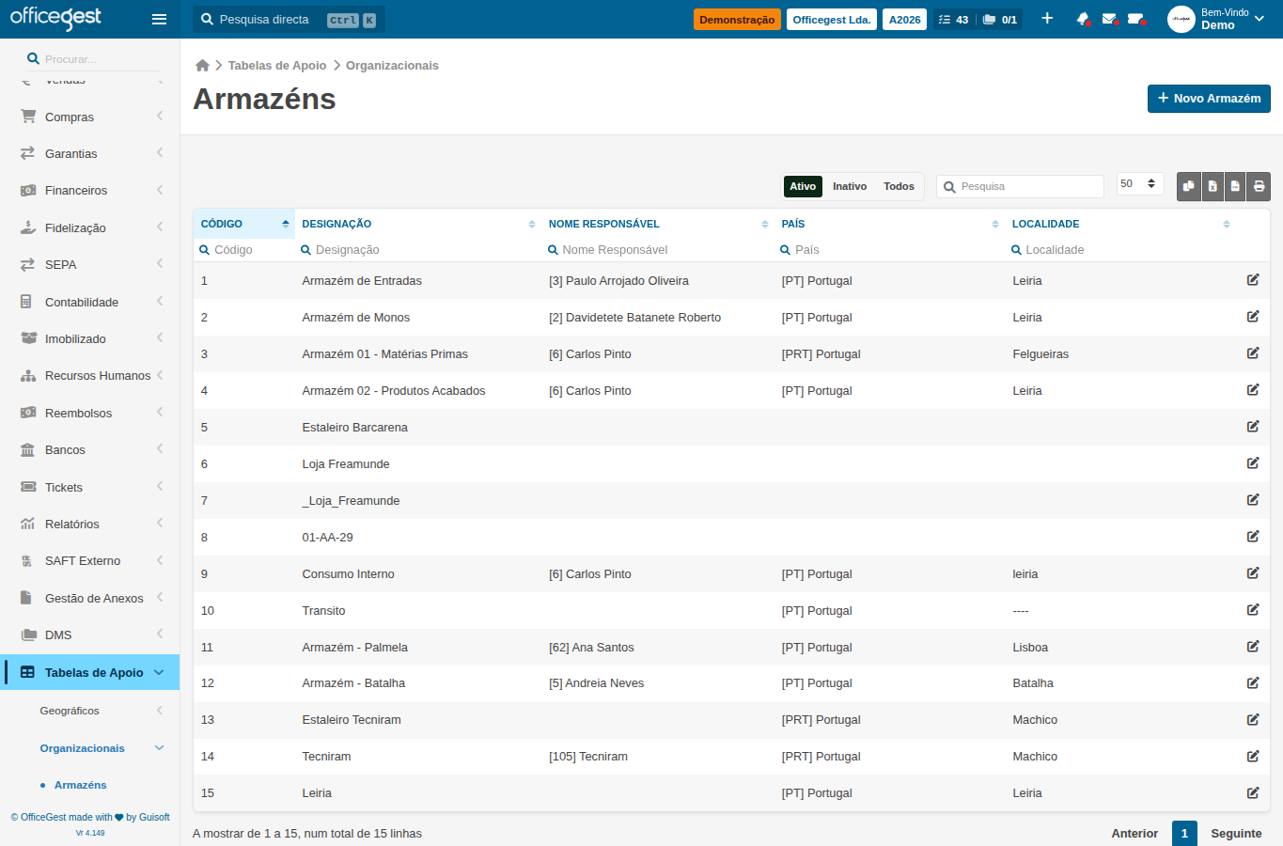Edit row 01-AA-29
The image size is (1283, 846).
(1253, 537)
